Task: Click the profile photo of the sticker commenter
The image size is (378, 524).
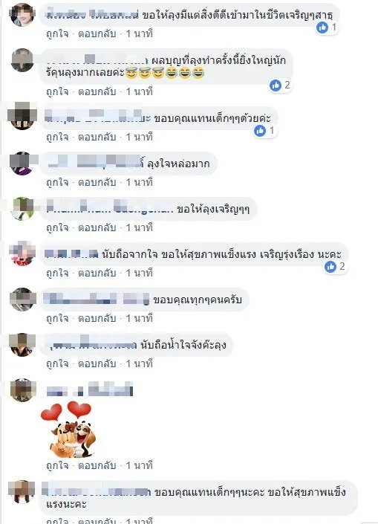Action: [23, 389]
